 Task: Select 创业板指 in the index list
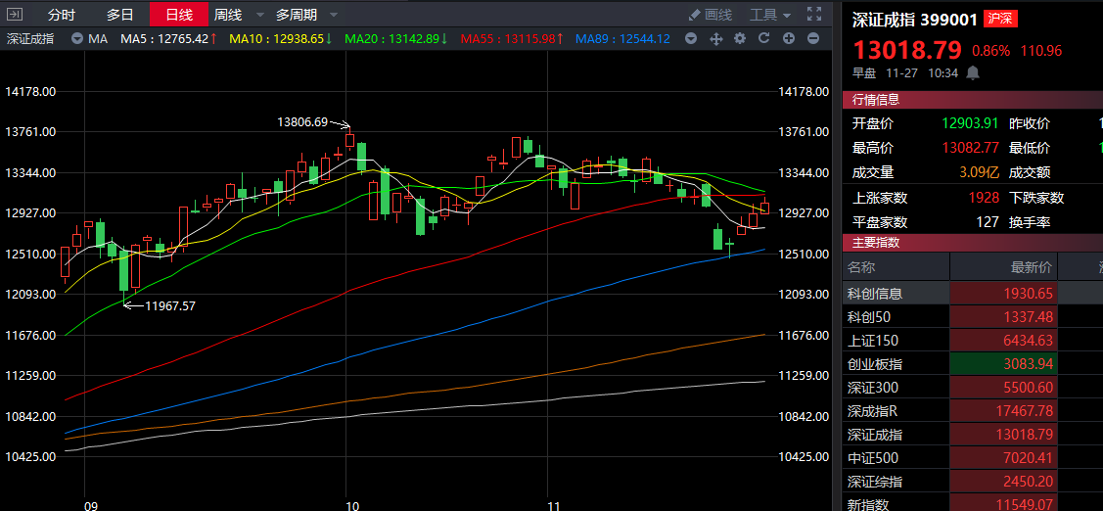875,364
